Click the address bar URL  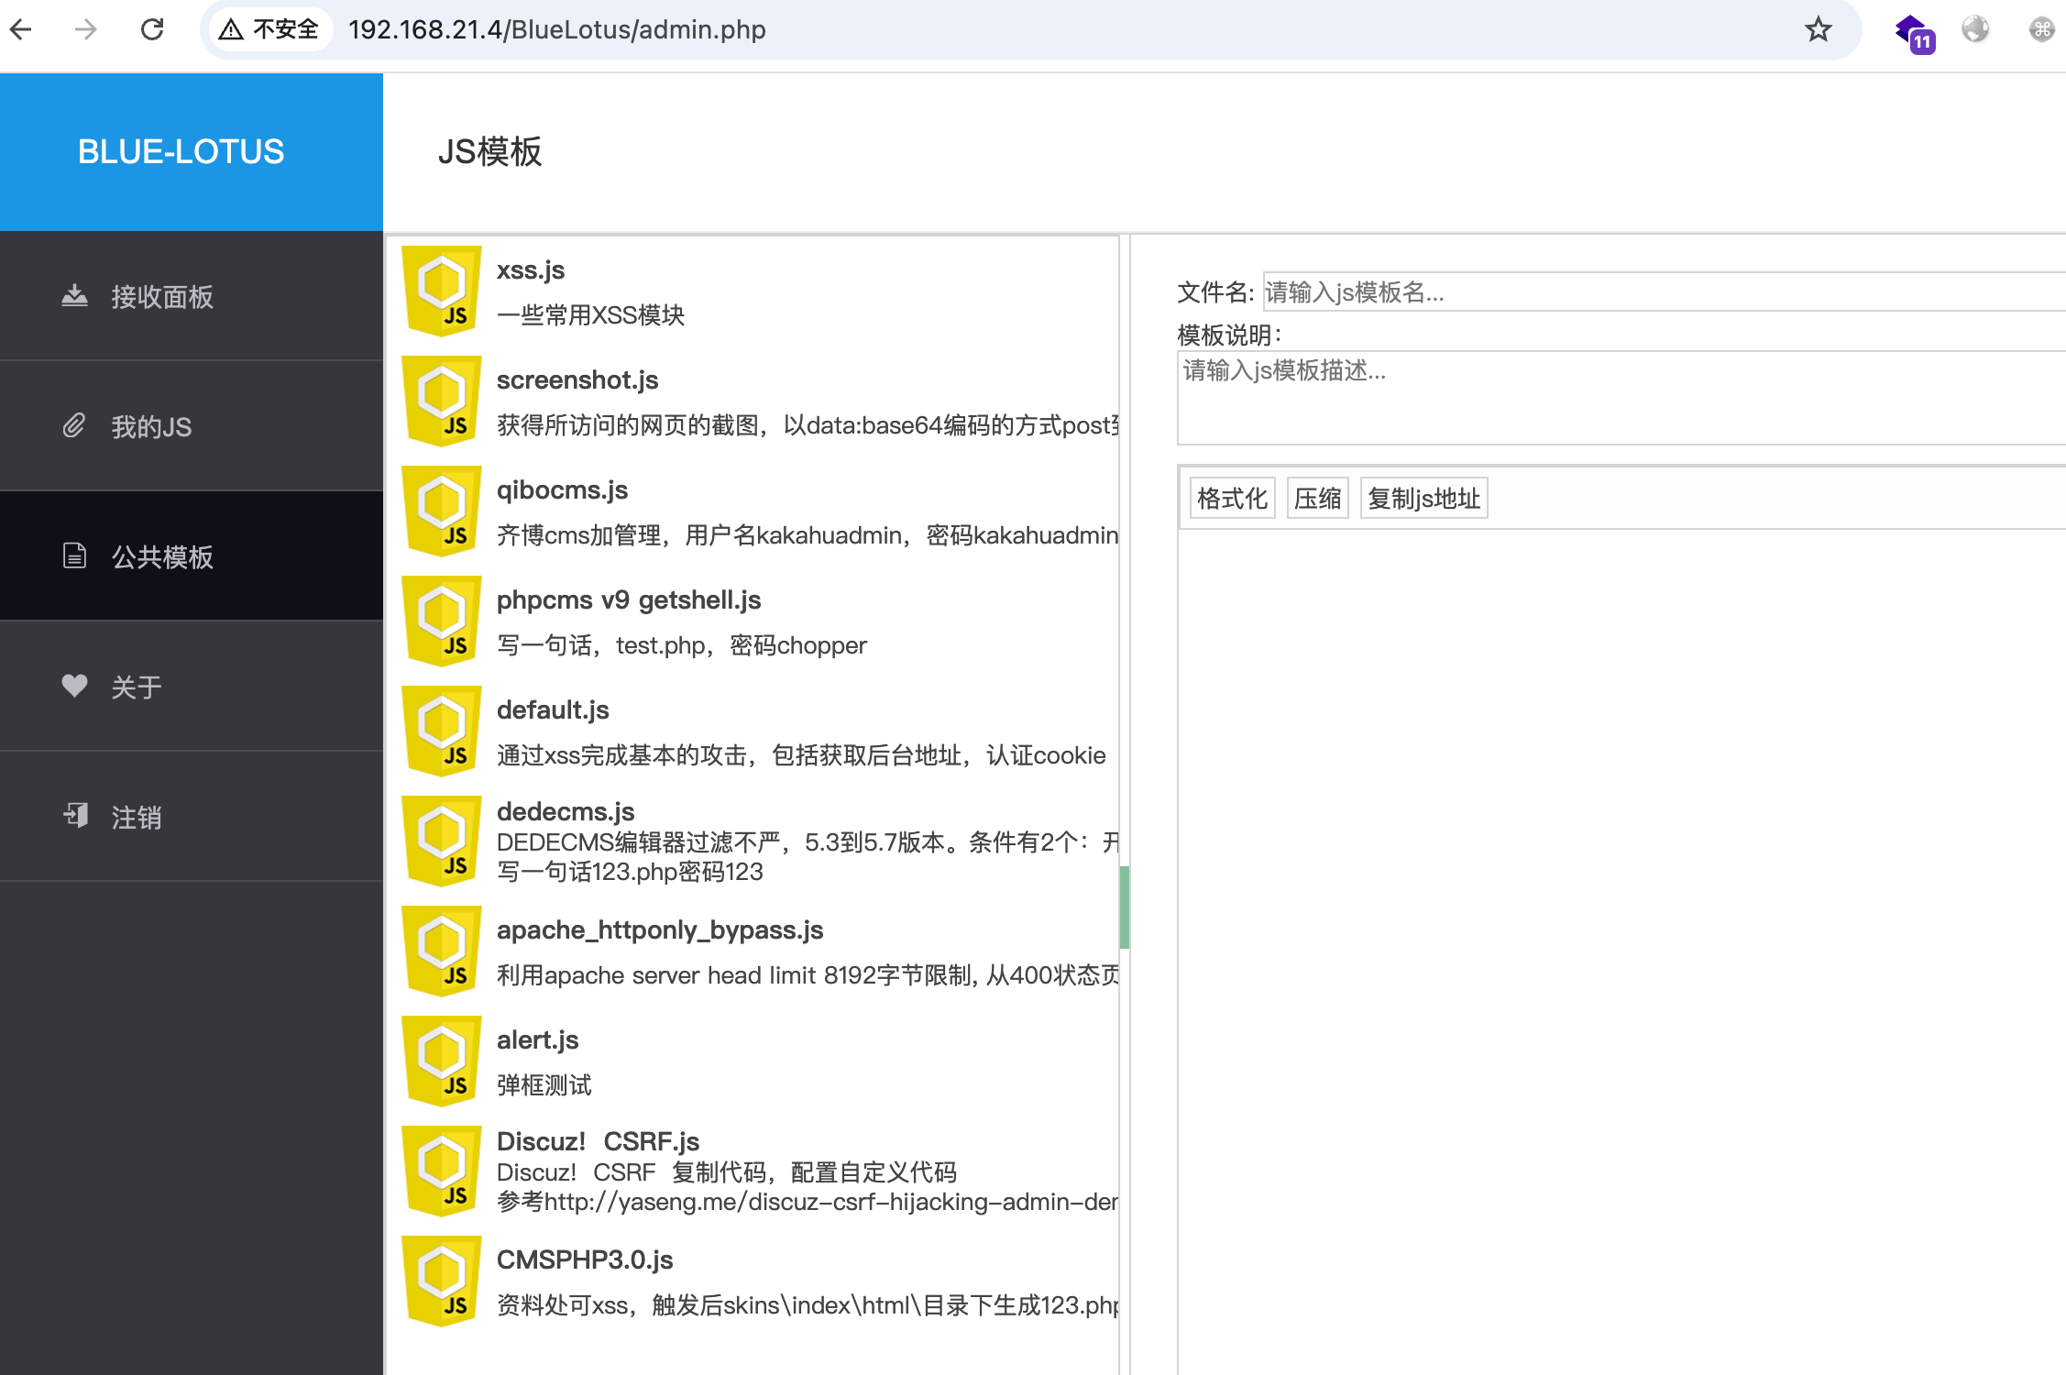[x=556, y=29]
